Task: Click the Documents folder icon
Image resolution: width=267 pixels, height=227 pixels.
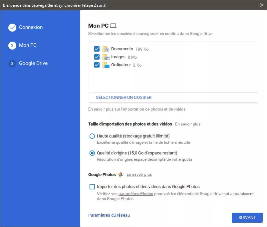Action: (106, 49)
